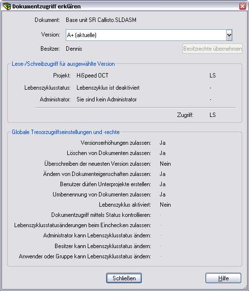Screen dimensions: 249x291
Task: Click the vault icon in title bar
Action: (7, 6)
